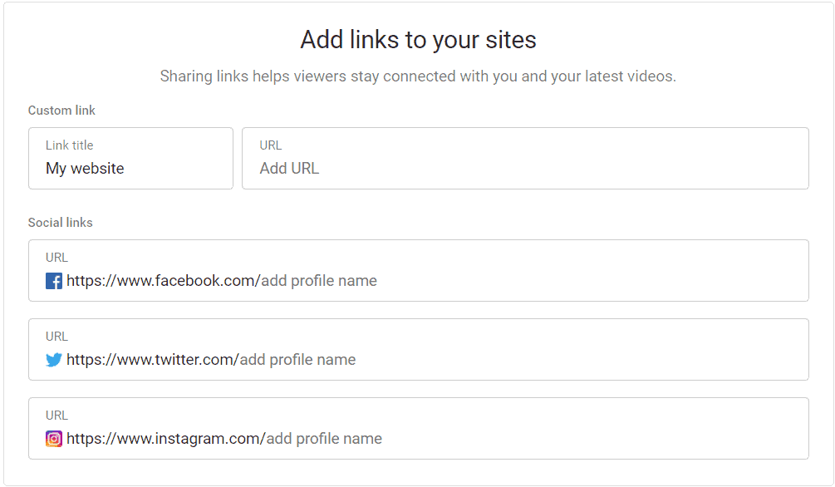This screenshot has height=487, width=835.
Task: Click add profile name after the Facebook URL
Action: coord(319,281)
